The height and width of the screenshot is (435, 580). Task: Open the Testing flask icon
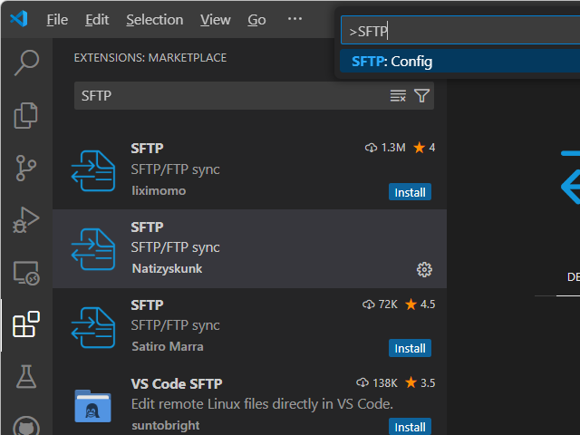[x=26, y=376]
